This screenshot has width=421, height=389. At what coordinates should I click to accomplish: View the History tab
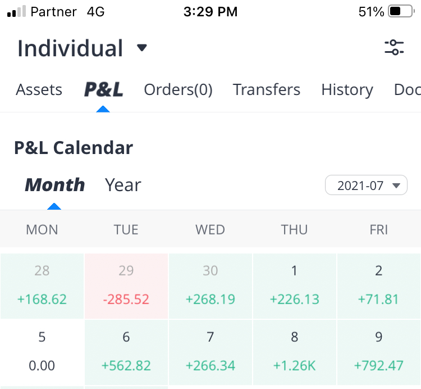click(x=347, y=90)
